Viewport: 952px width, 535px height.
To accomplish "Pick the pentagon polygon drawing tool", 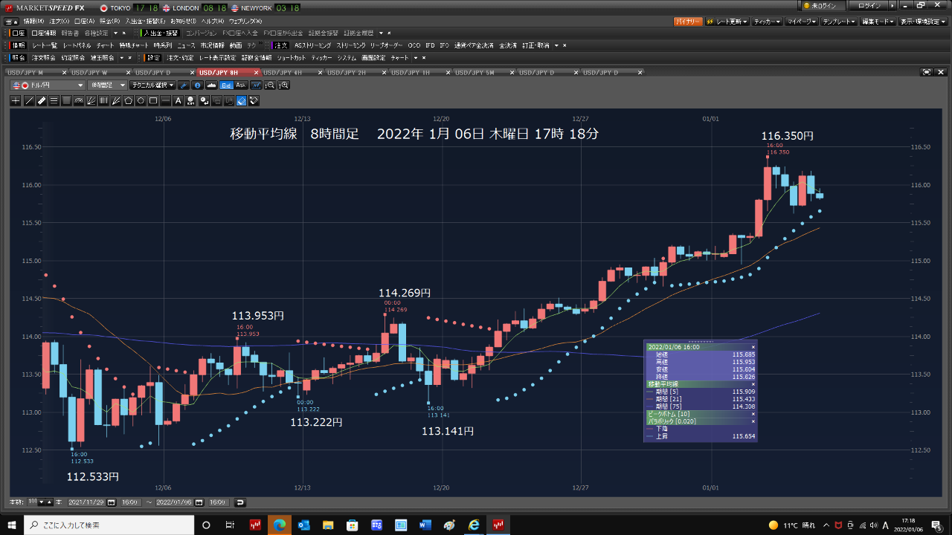I will coord(129,100).
